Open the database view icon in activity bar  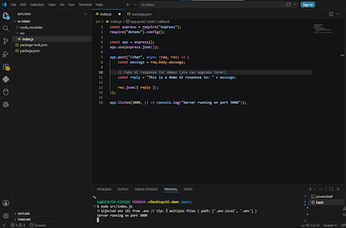pyautogui.click(x=6, y=92)
